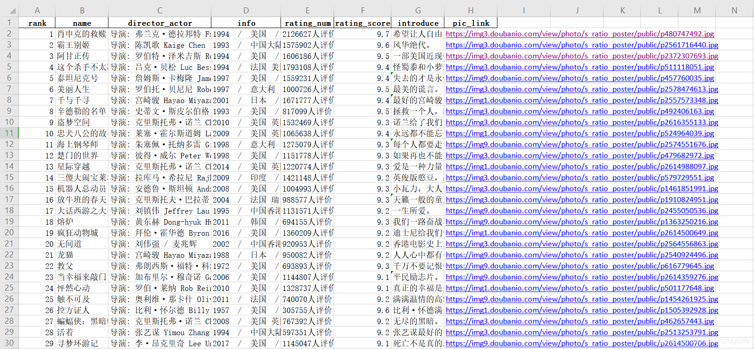The height and width of the screenshot is (349, 754).
Task: Click the introduce cell '风华绝代。'
Action: [418, 45]
